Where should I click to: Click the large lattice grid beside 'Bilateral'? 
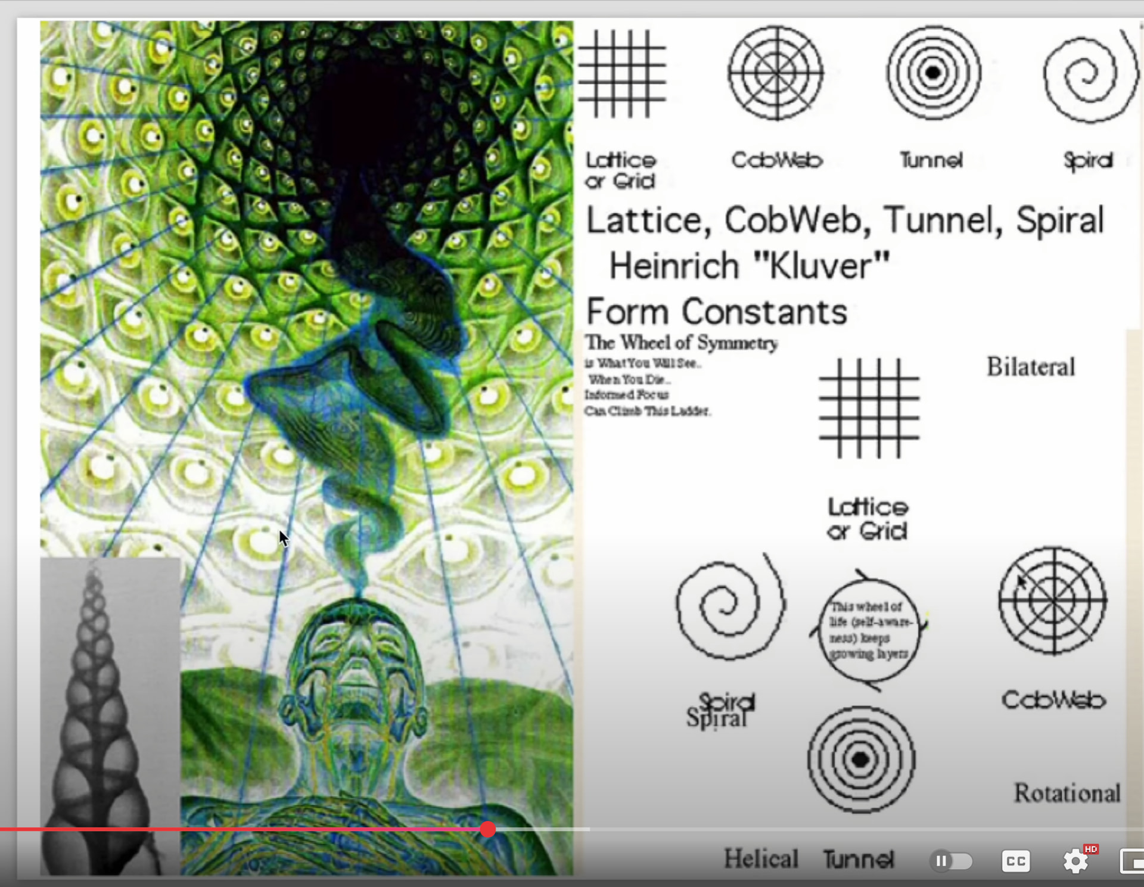point(869,409)
